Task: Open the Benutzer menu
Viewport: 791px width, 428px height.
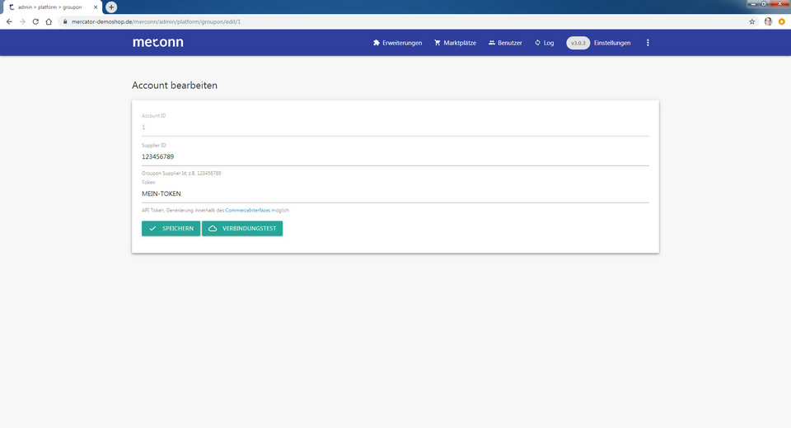Action: pos(505,43)
